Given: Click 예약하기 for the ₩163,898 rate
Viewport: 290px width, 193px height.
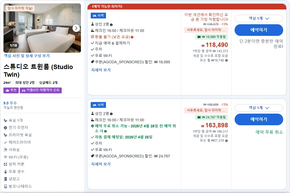Looking at the screenshot, I should point(259,119).
